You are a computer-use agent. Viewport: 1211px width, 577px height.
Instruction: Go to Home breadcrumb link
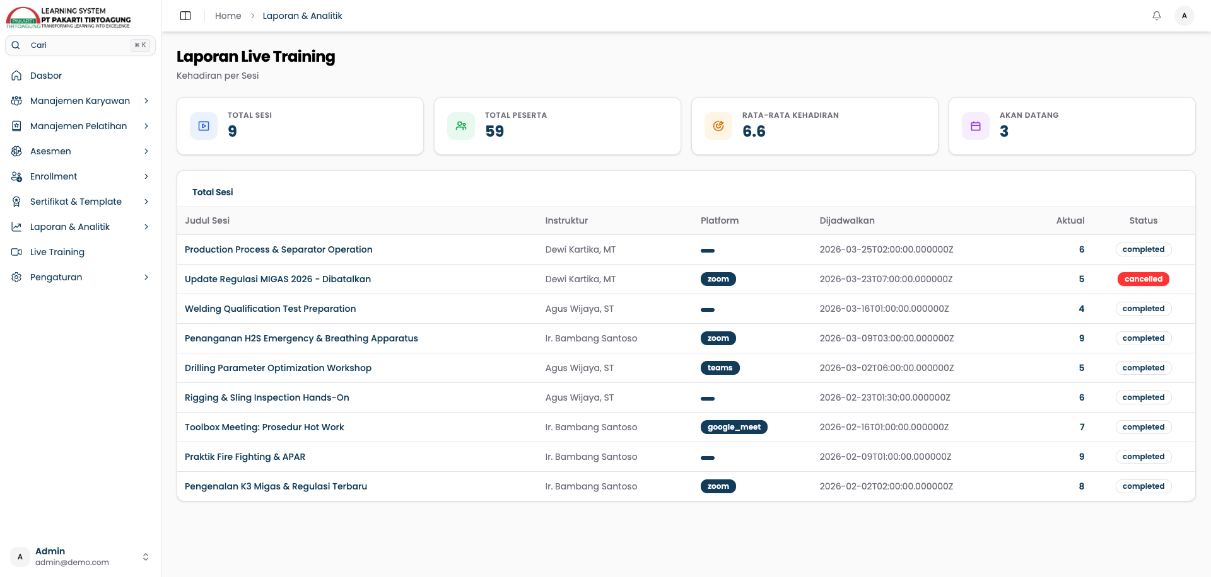click(228, 16)
